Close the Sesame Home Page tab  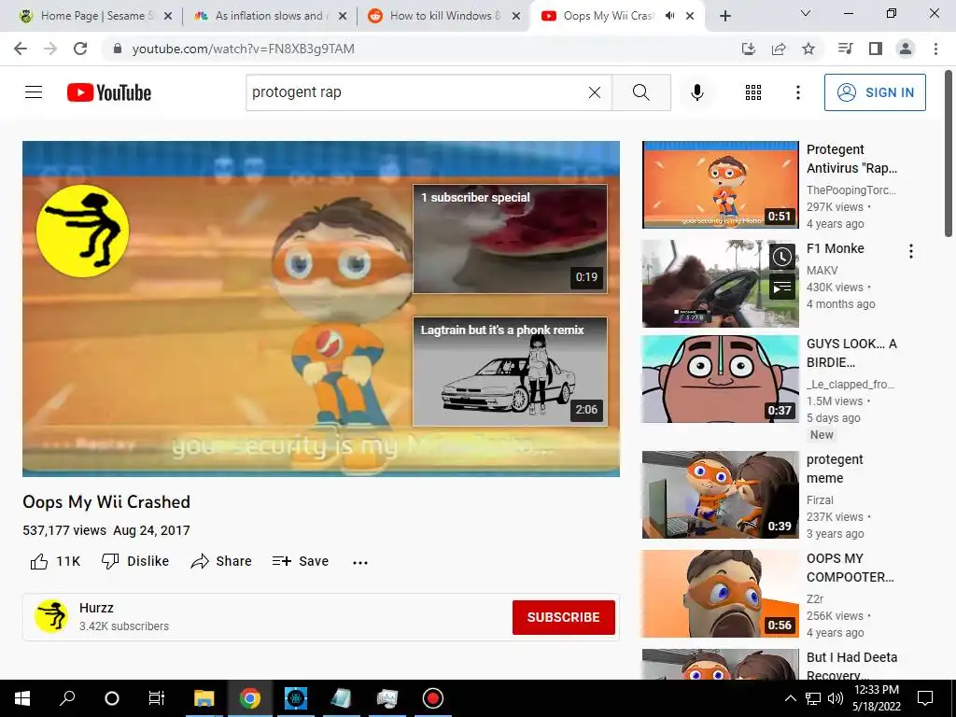[168, 16]
